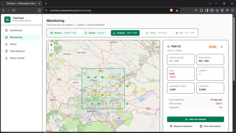The height and width of the screenshot is (133, 236).
Task: Bookmark this page
Action: click(x=39, y=10)
